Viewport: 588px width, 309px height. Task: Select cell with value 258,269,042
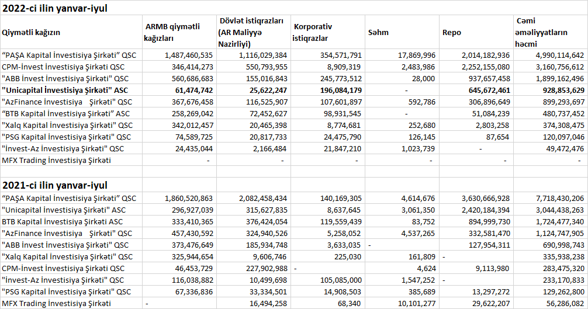[x=179, y=113]
